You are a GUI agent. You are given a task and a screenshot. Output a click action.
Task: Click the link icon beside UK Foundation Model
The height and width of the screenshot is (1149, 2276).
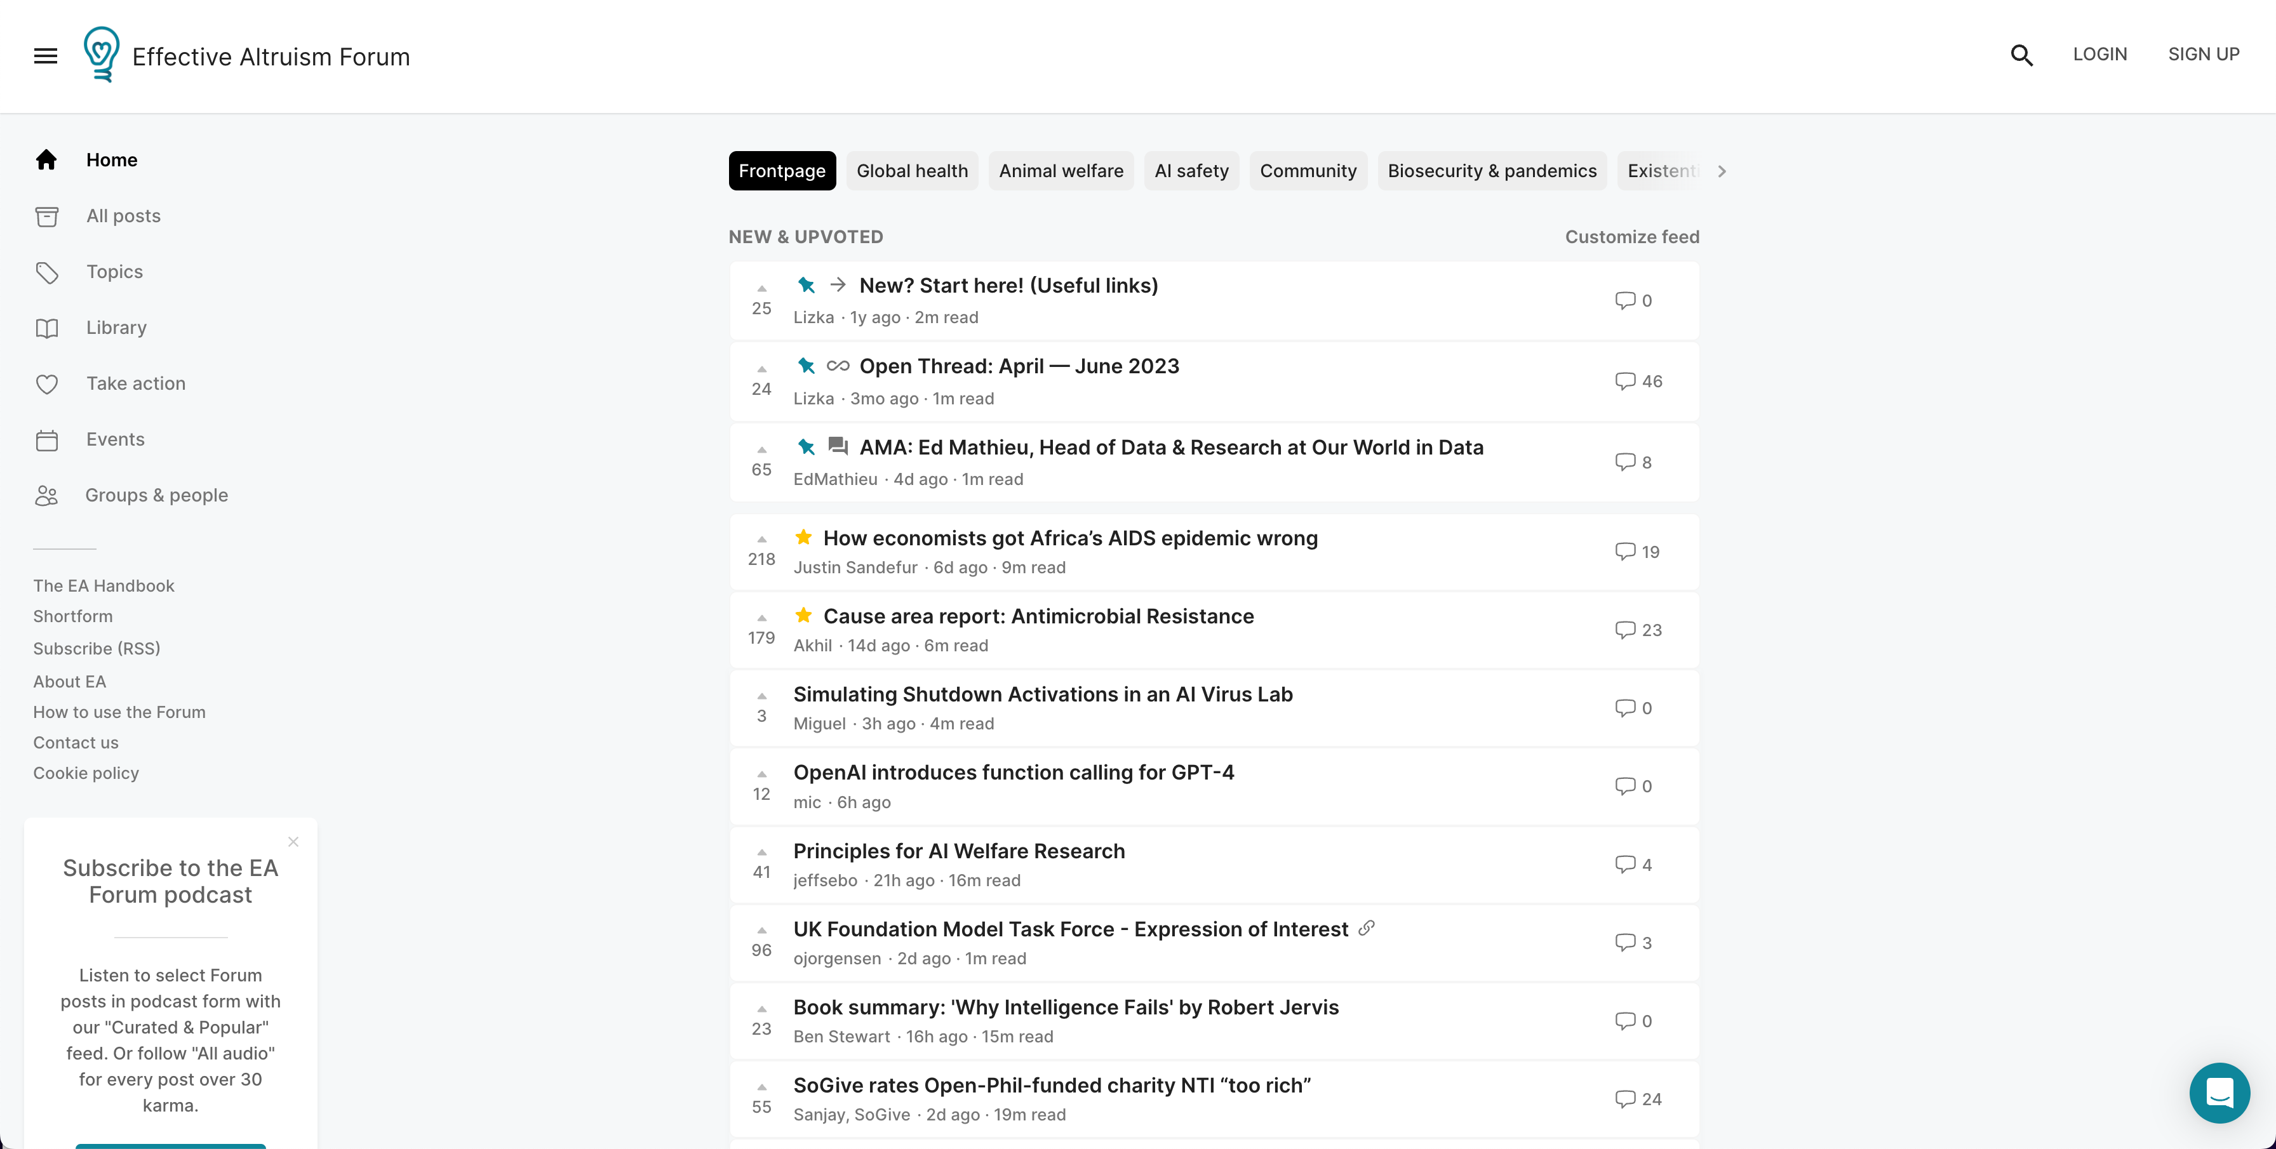(1367, 927)
